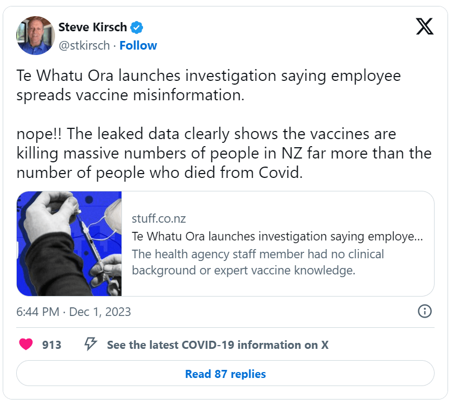Click the lightning bolt icon
The width and height of the screenshot is (454, 406).
click(91, 344)
